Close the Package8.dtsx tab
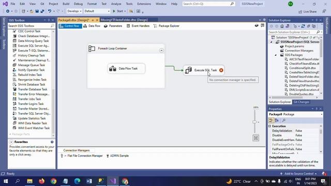Viewport: 331px width, 186px height. pos(97,20)
